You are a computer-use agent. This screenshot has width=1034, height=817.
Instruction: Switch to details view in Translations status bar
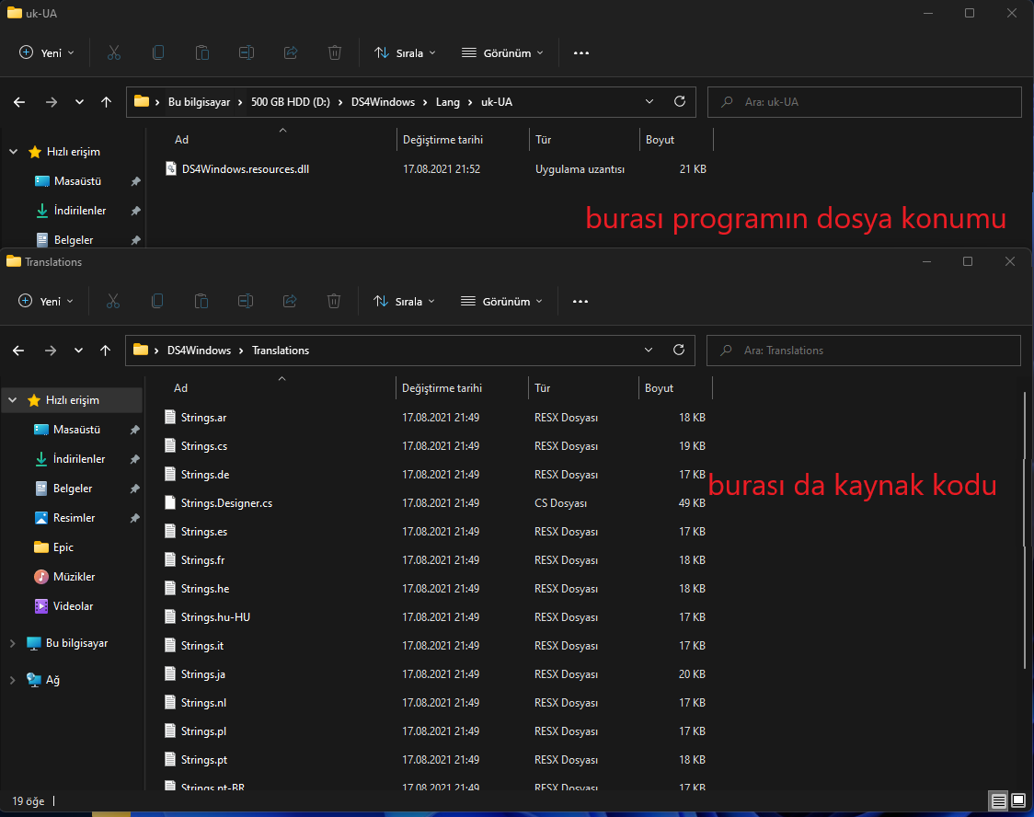[999, 801]
